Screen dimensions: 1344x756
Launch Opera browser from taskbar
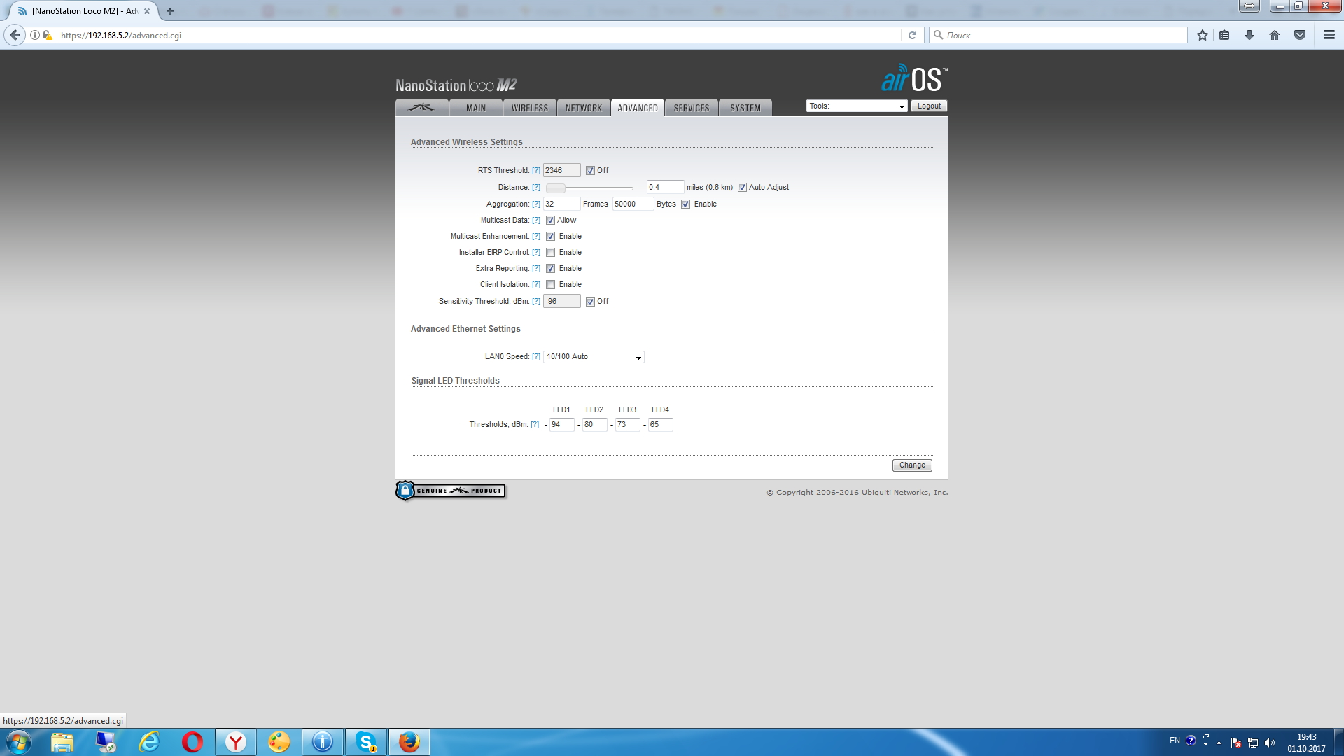192,742
